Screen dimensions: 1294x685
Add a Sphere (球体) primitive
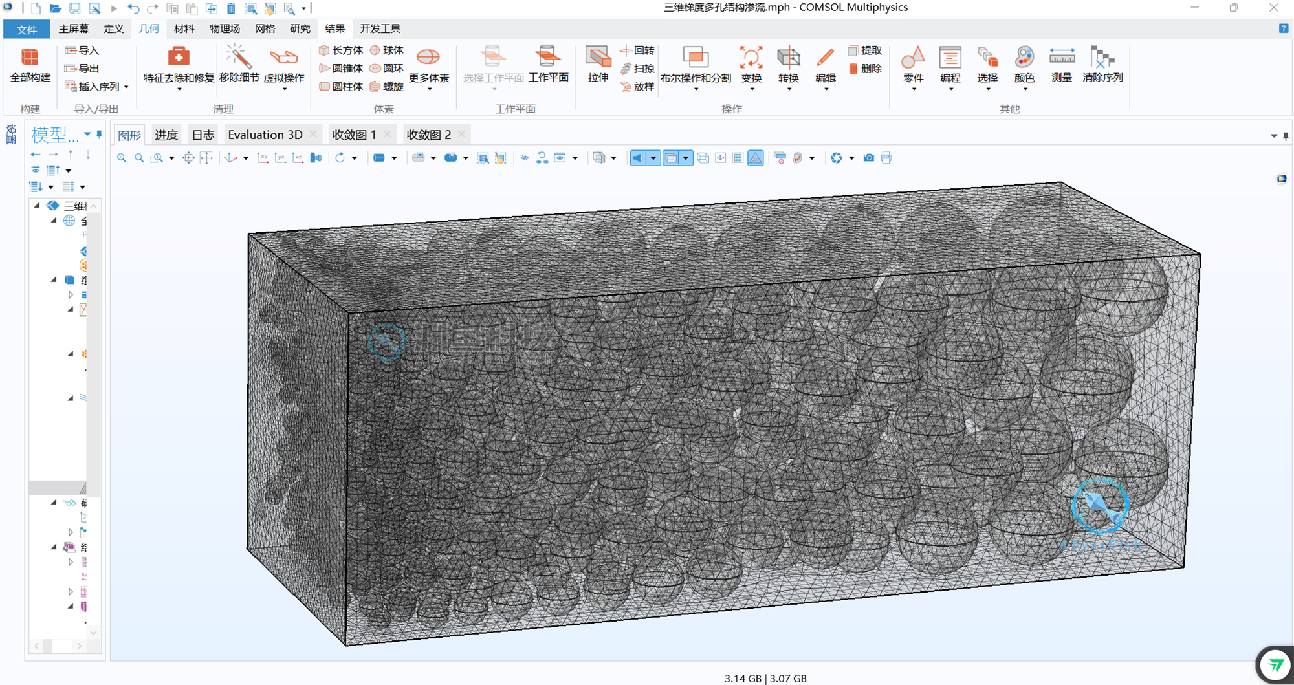point(386,50)
